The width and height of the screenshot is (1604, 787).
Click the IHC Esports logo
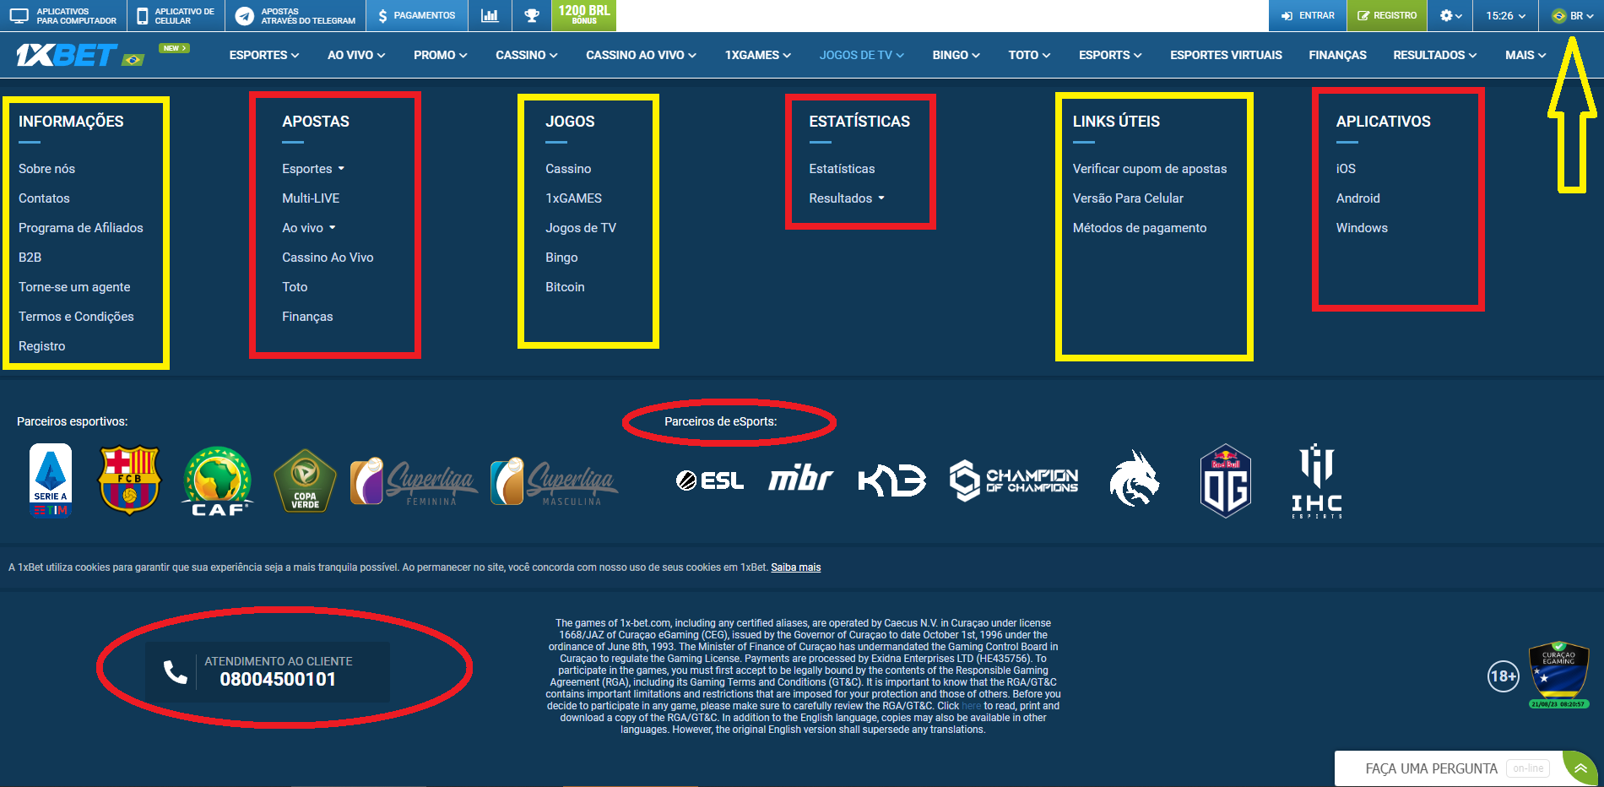click(1316, 480)
